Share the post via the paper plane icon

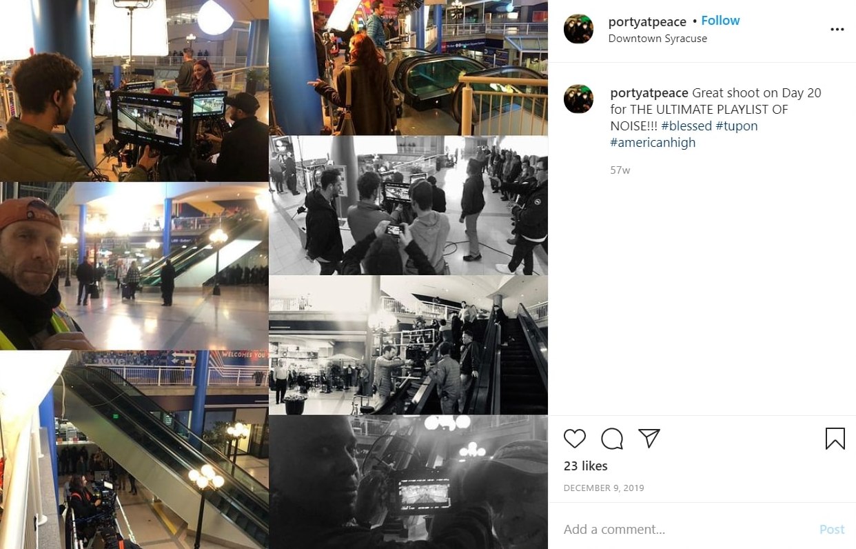(x=649, y=439)
